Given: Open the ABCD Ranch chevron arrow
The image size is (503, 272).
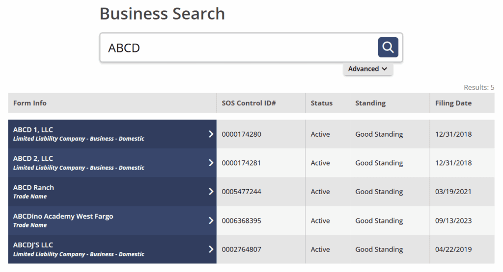Looking at the screenshot, I should coord(211,191).
